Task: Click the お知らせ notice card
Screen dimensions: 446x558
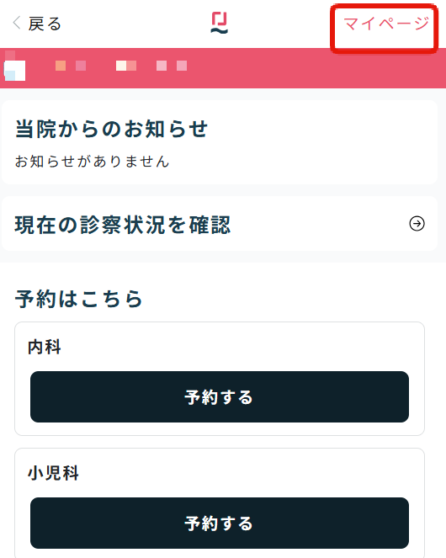Action: (x=220, y=142)
